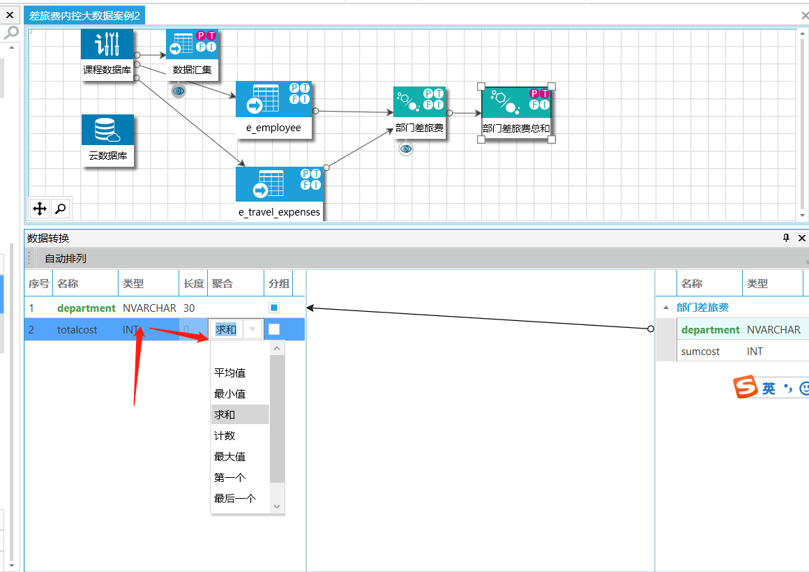Activate the pan tool below the canvas
The height and width of the screenshot is (572, 809).
(40, 208)
